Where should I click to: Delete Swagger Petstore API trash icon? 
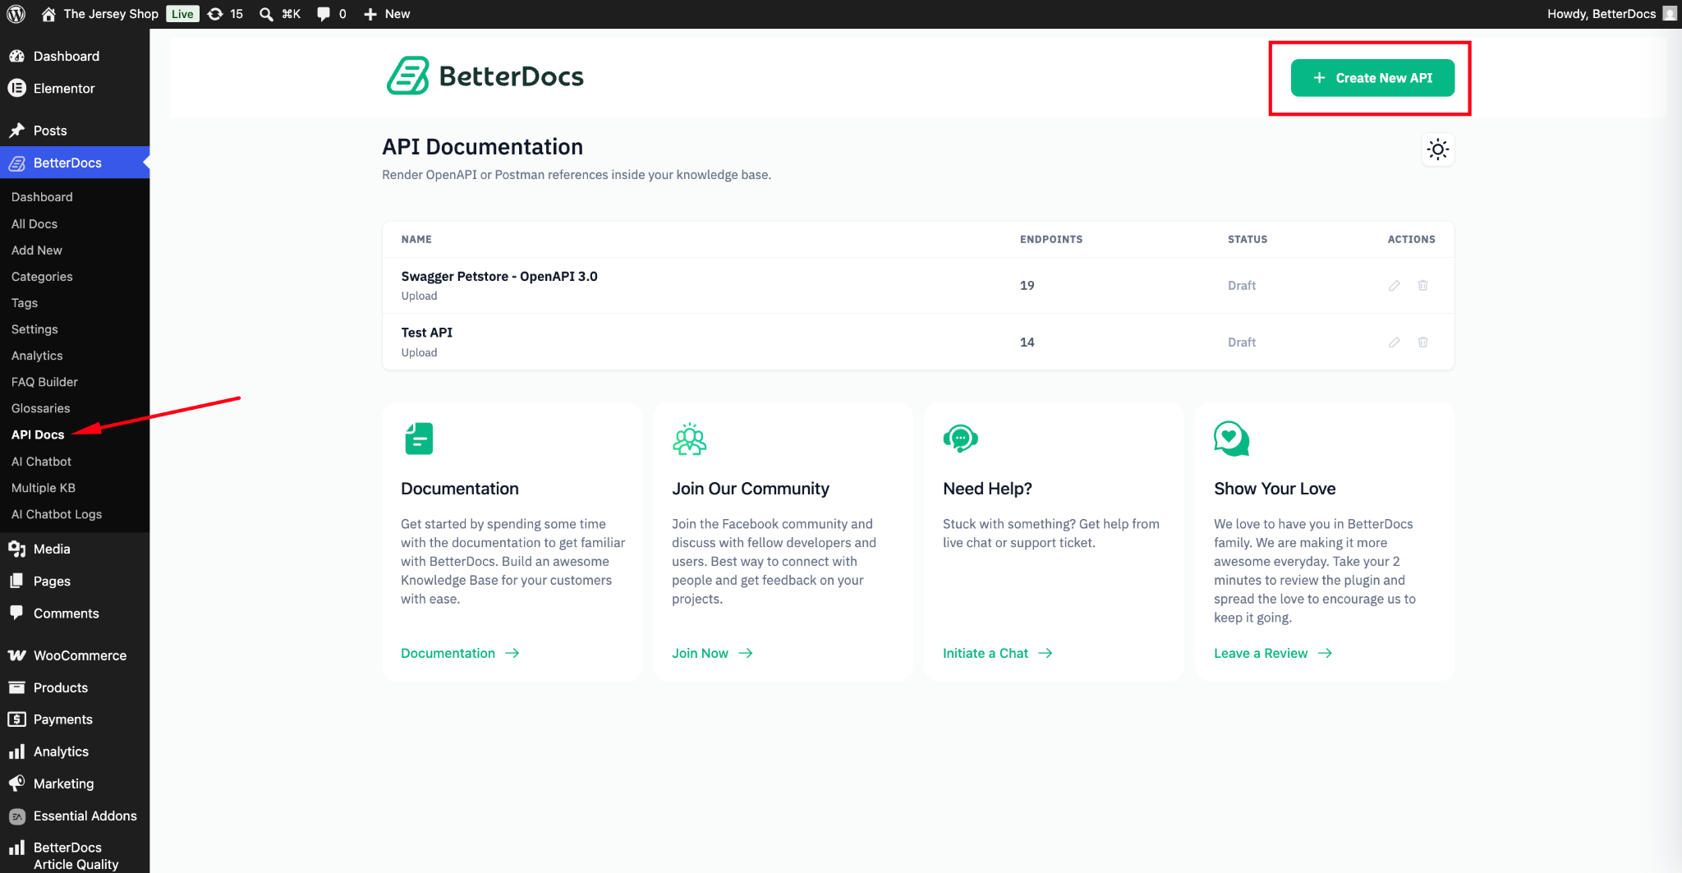[1422, 286]
